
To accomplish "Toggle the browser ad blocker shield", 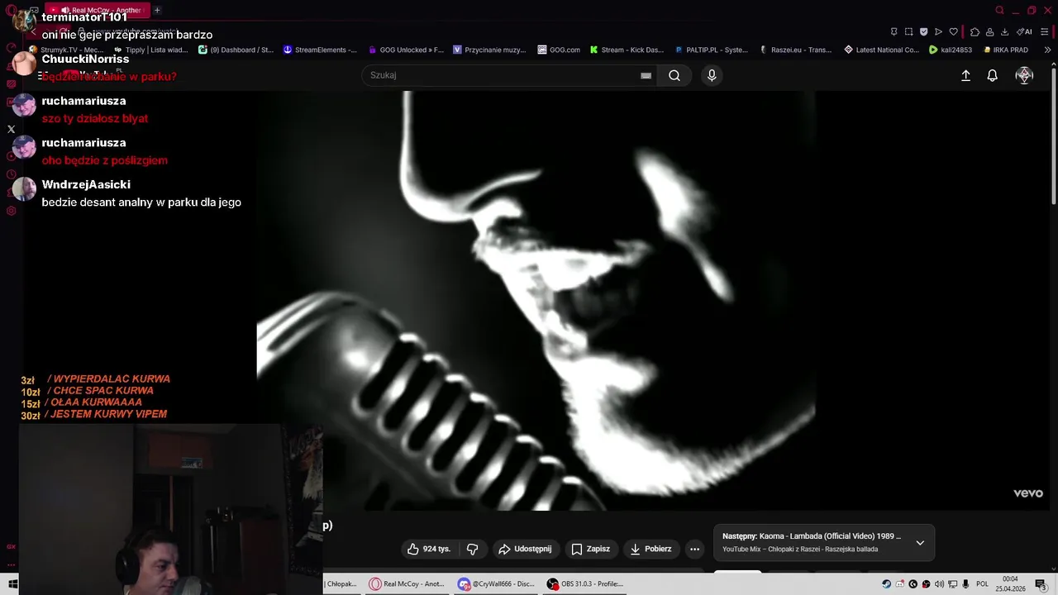I will tap(923, 32).
